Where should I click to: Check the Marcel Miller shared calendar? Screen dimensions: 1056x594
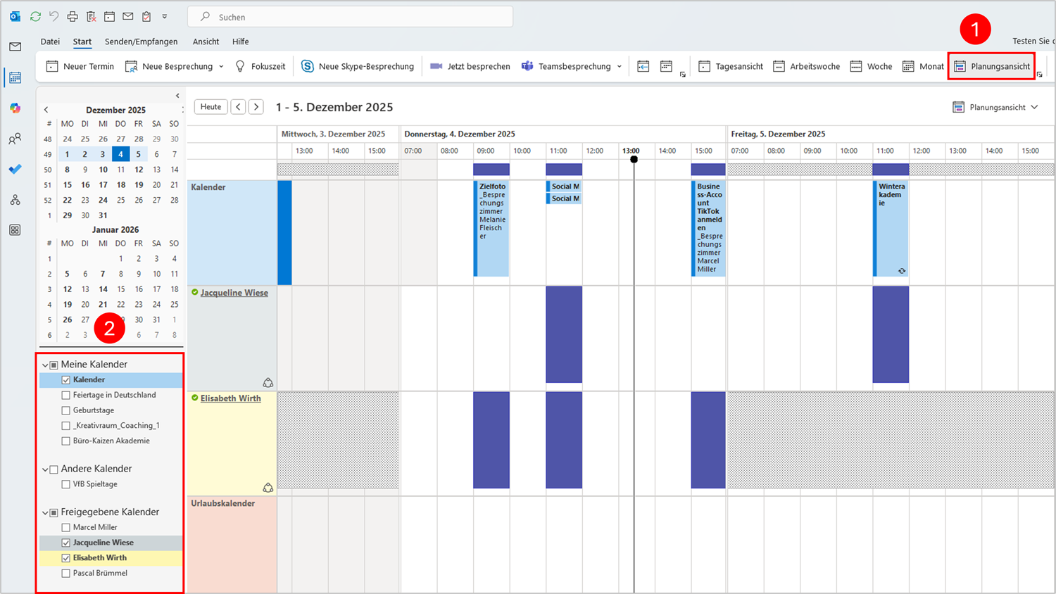pyautogui.click(x=66, y=528)
